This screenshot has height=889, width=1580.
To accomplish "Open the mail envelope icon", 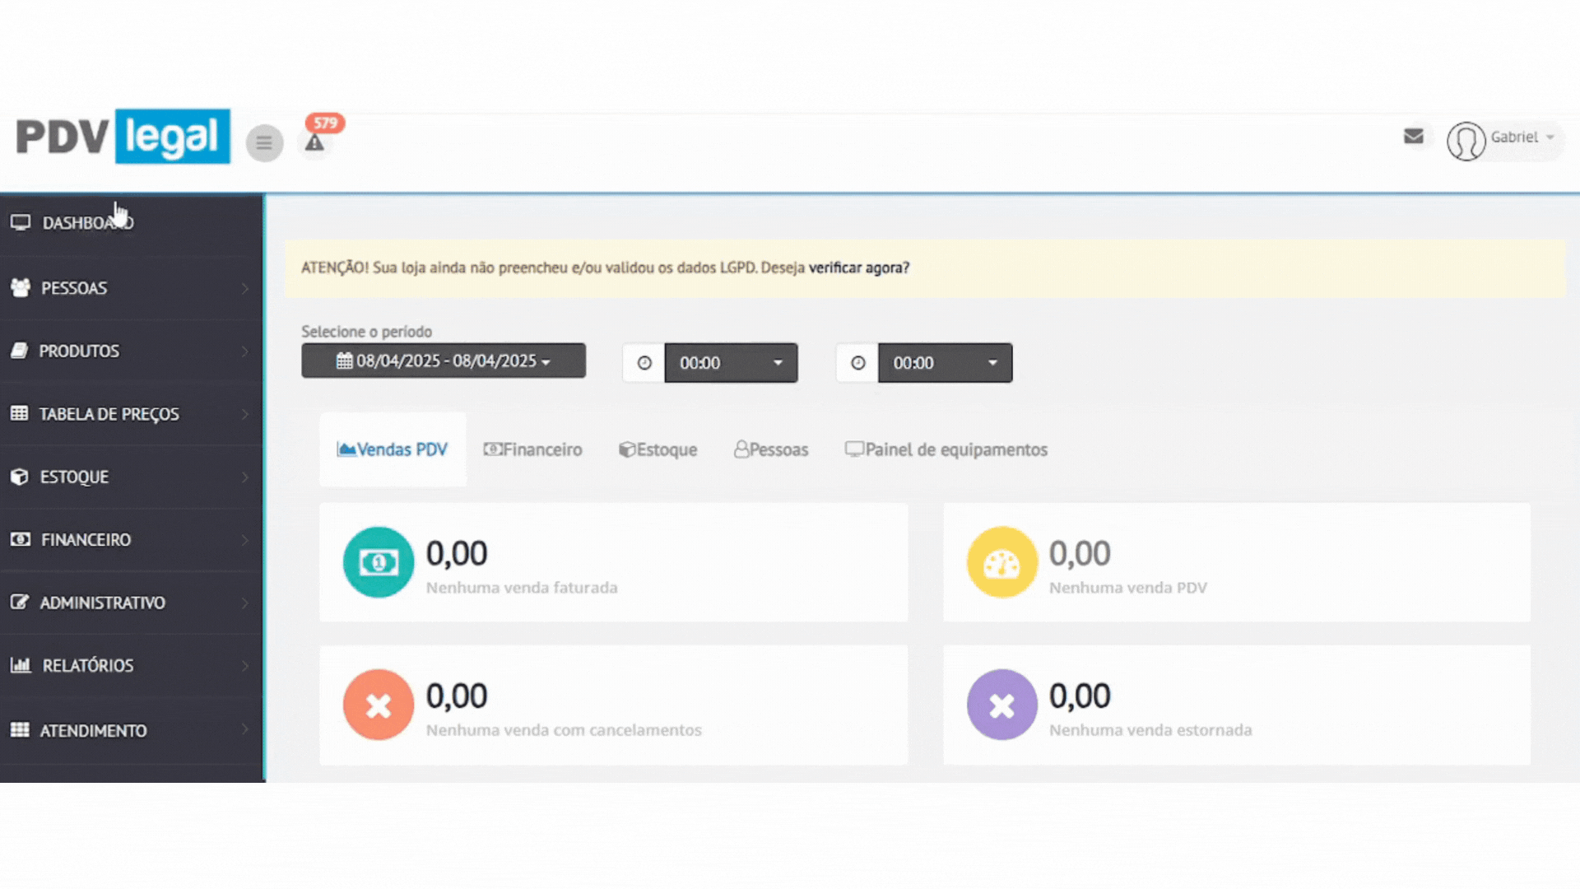I will [1413, 137].
